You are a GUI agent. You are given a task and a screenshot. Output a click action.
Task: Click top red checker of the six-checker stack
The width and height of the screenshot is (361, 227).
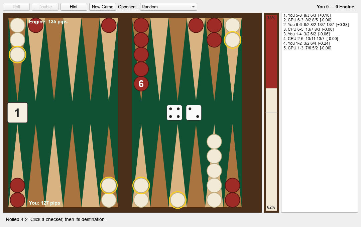(141, 25)
